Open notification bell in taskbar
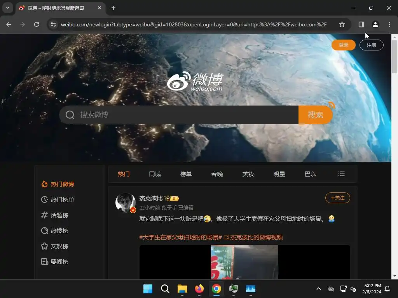The width and height of the screenshot is (398, 298). (387, 289)
